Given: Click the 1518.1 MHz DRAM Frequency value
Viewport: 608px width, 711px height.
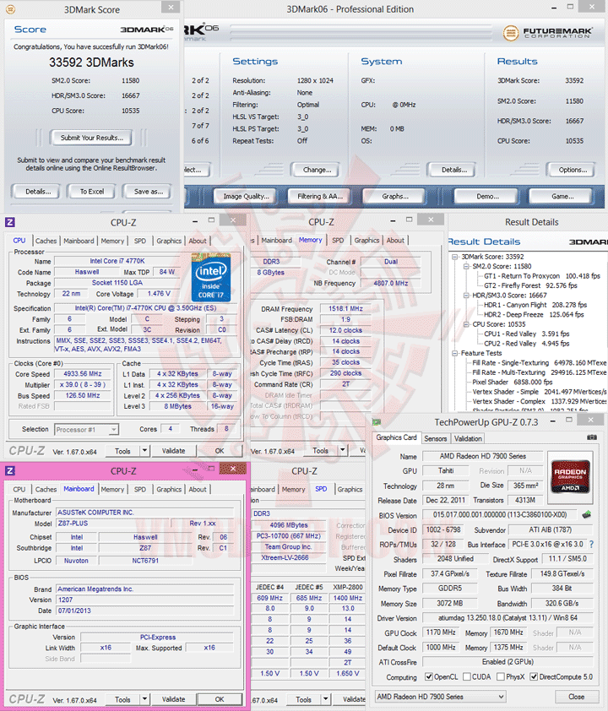Looking at the screenshot, I should [x=345, y=308].
